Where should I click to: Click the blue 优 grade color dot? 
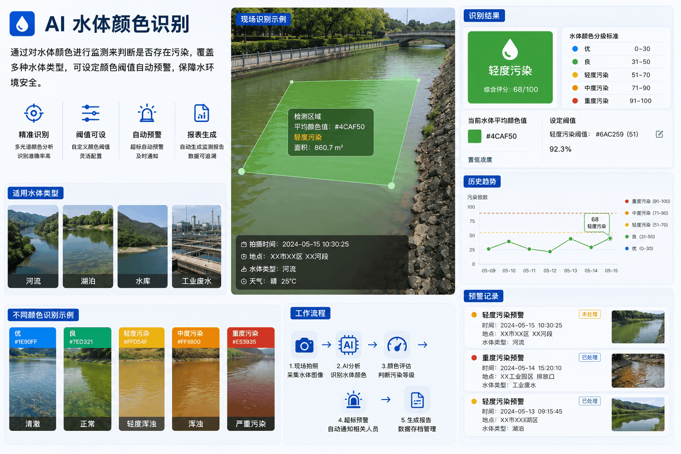click(x=575, y=49)
